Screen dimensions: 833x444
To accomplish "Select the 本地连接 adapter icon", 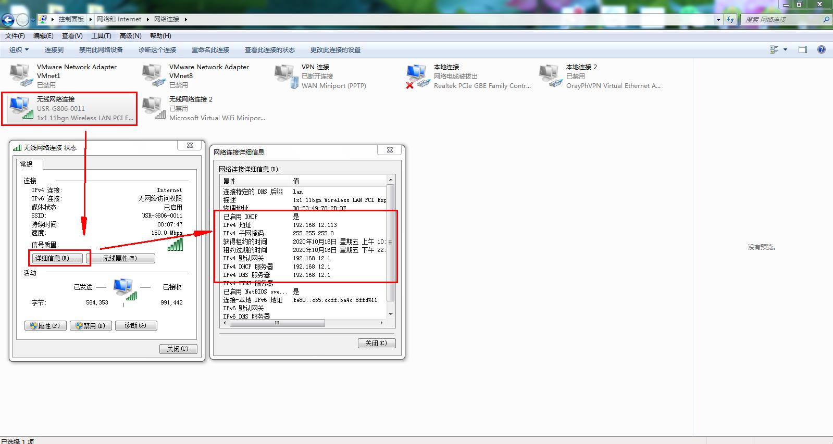I will tap(417, 75).
